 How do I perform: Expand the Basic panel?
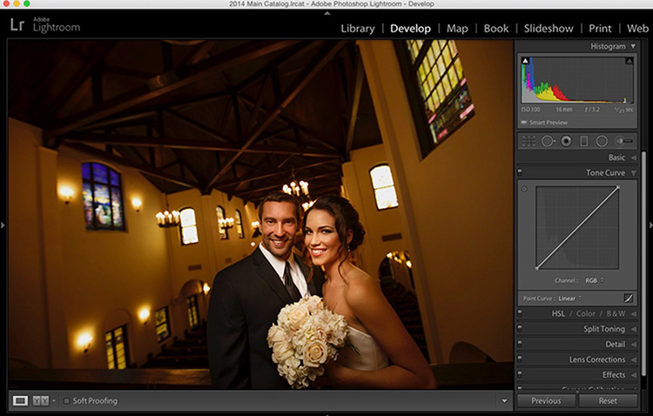634,158
